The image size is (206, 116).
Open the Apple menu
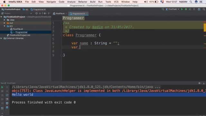4,2
